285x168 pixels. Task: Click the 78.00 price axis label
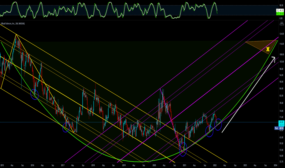coord(281,103)
